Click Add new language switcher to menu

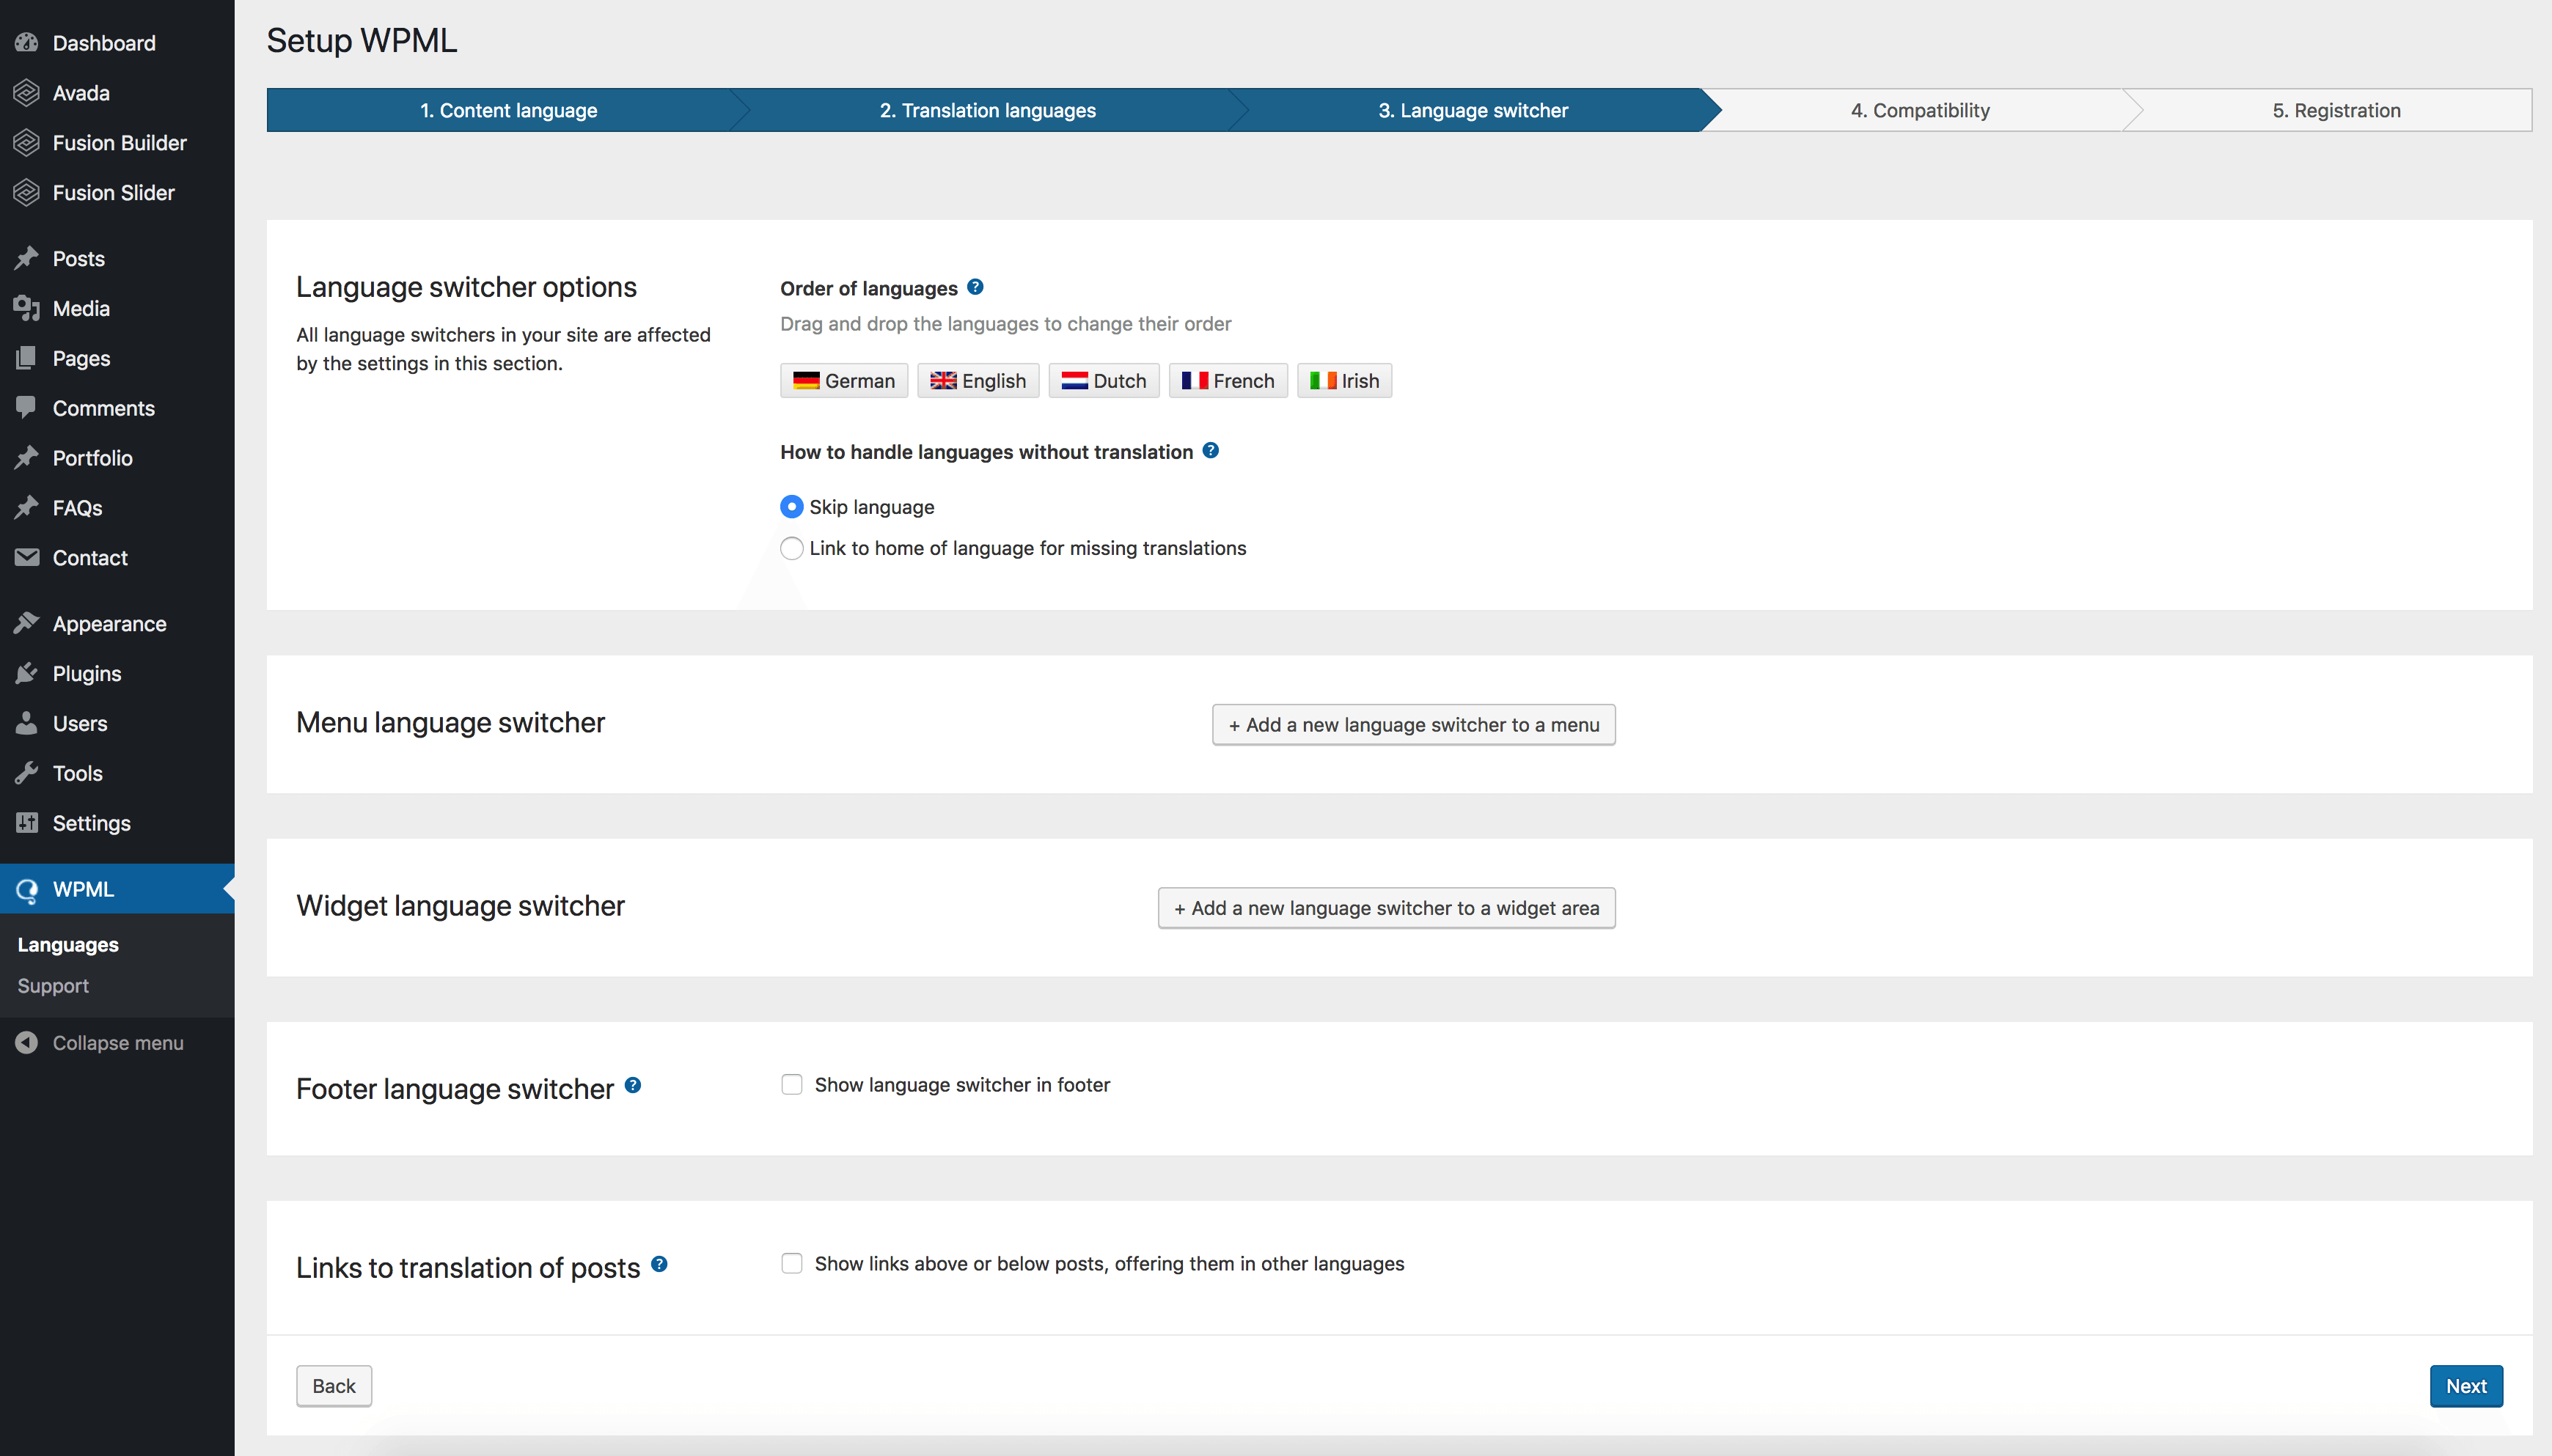(x=1412, y=724)
